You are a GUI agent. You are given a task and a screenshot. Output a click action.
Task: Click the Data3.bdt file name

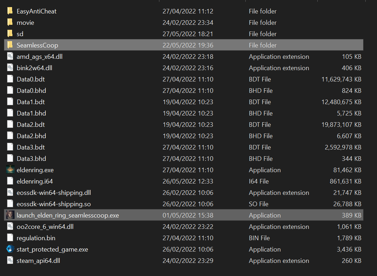tap(31, 147)
